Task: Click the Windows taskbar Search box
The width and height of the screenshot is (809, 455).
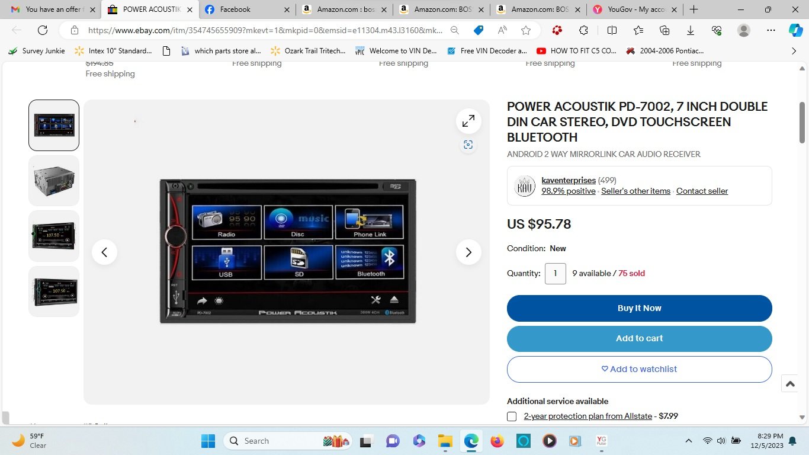Action: click(287, 441)
